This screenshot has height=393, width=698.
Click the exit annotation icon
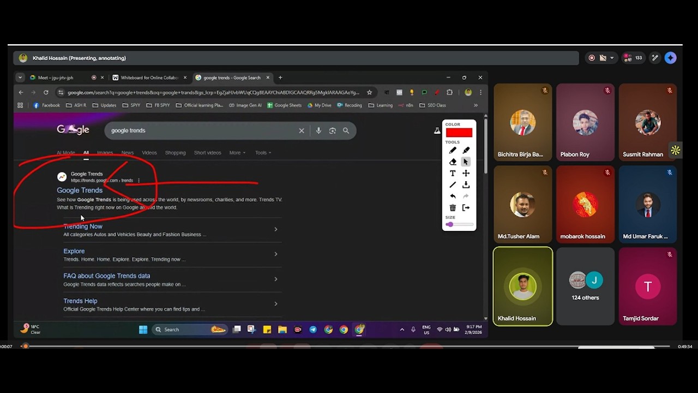(466, 208)
